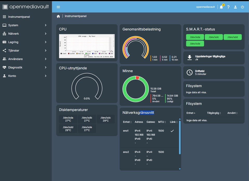Click the Nätverk network icon
The height and width of the screenshot is (181, 249).
point(4,34)
